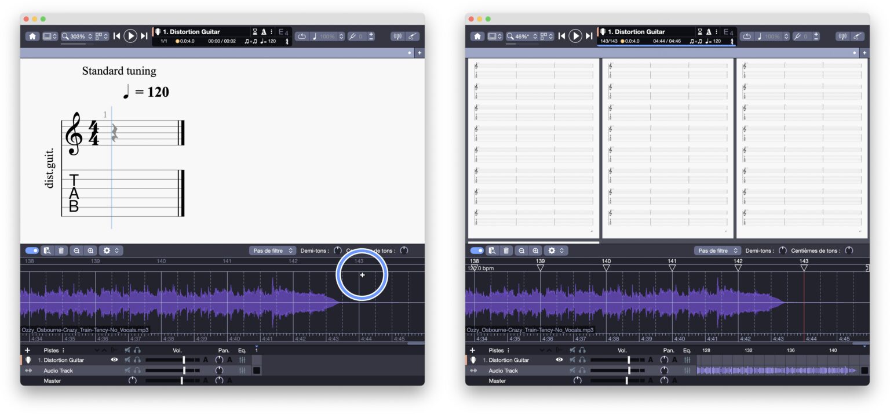Zoom out on the waveform with magnifier minus
The width and height of the screenshot is (890, 414).
coord(77,250)
